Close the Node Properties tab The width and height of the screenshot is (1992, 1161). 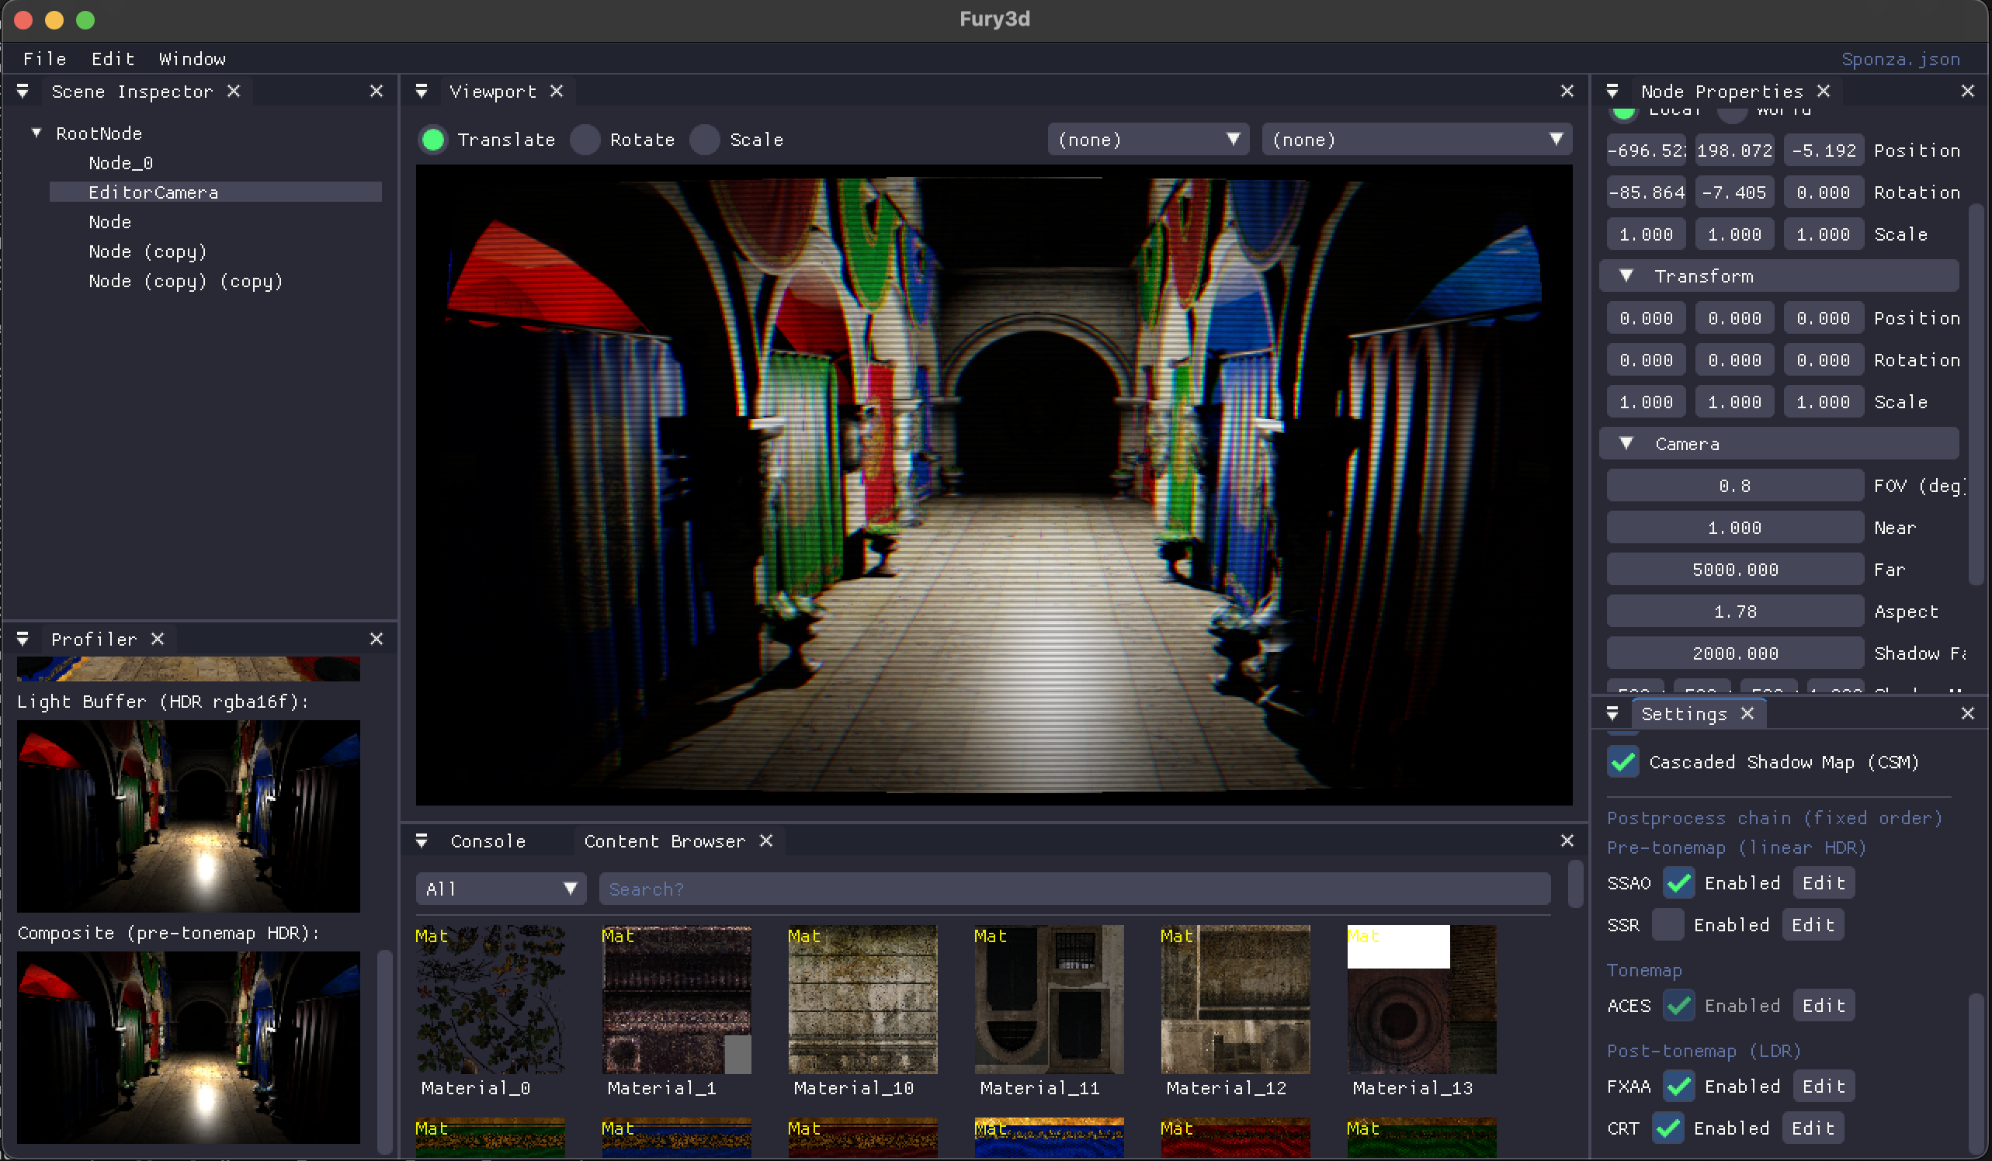coord(1824,92)
